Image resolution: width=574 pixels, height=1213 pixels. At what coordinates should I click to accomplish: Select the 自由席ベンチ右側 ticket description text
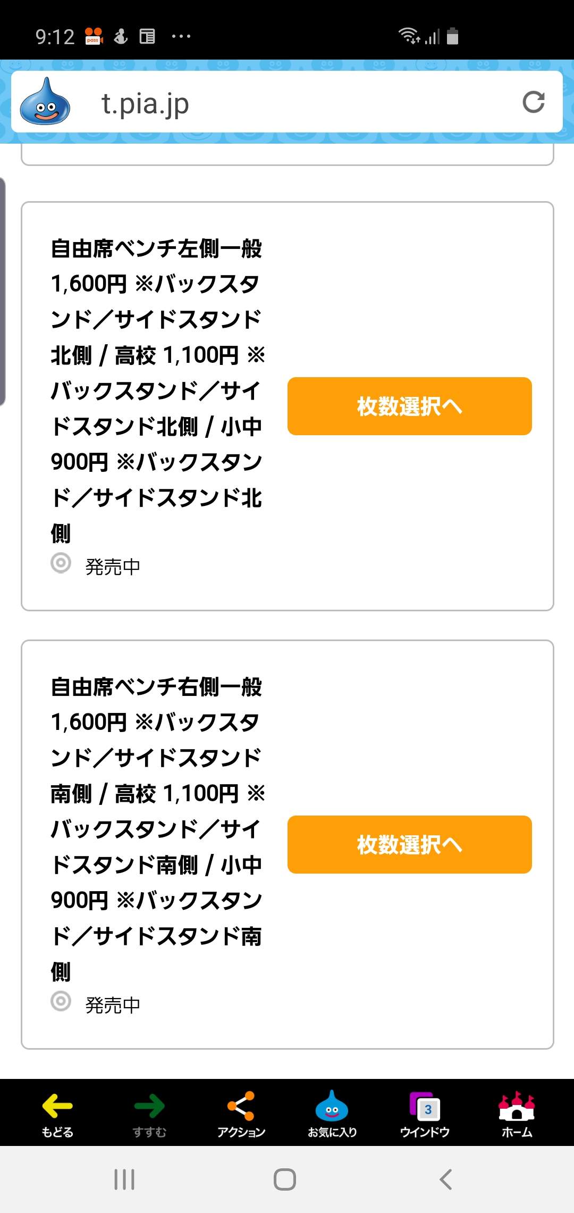tap(157, 829)
